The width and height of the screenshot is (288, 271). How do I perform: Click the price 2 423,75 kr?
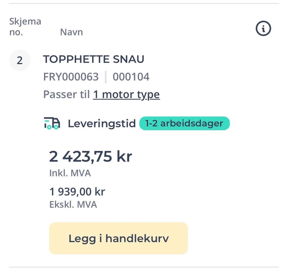[x=91, y=157]
